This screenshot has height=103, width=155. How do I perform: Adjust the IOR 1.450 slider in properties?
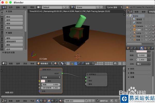pos(142,60)
